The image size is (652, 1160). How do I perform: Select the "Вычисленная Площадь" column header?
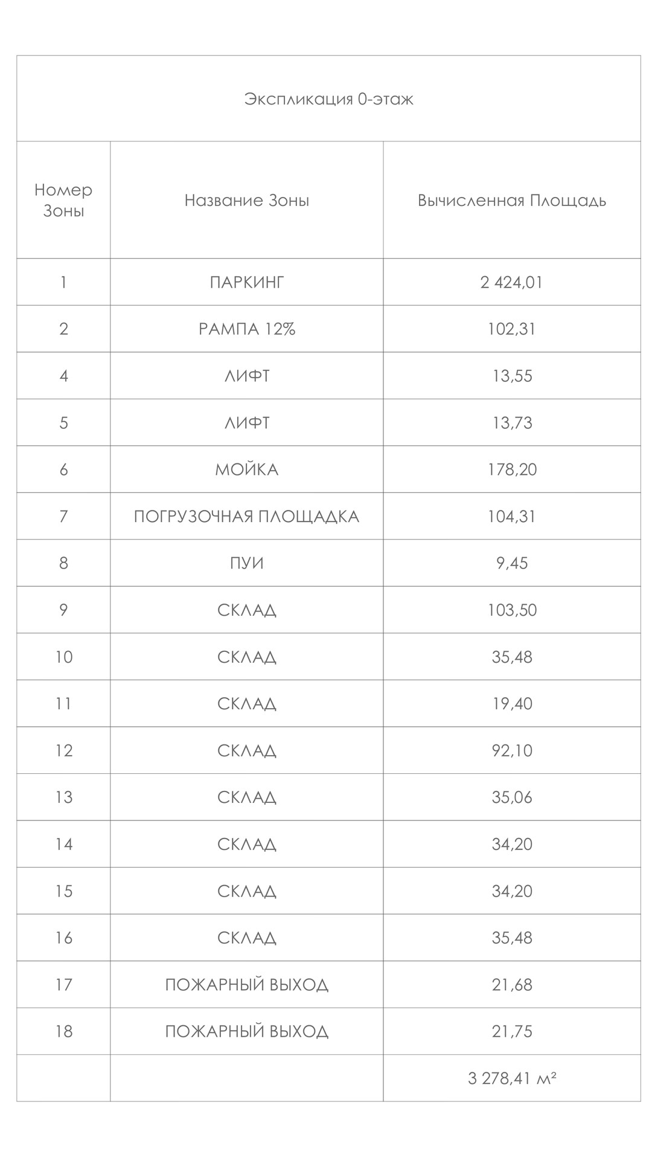511,201
